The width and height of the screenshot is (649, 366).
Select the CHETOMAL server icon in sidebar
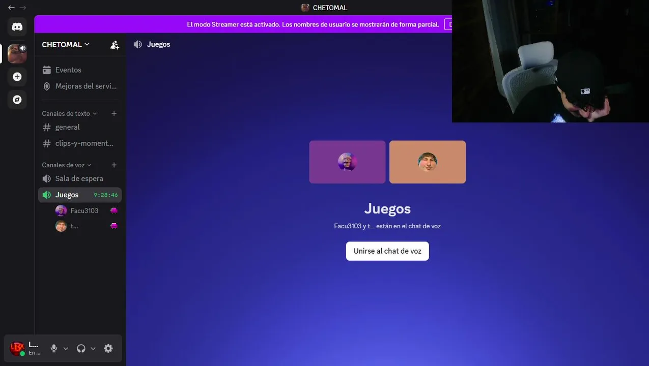pyautogui.click(x=17, y=53)
